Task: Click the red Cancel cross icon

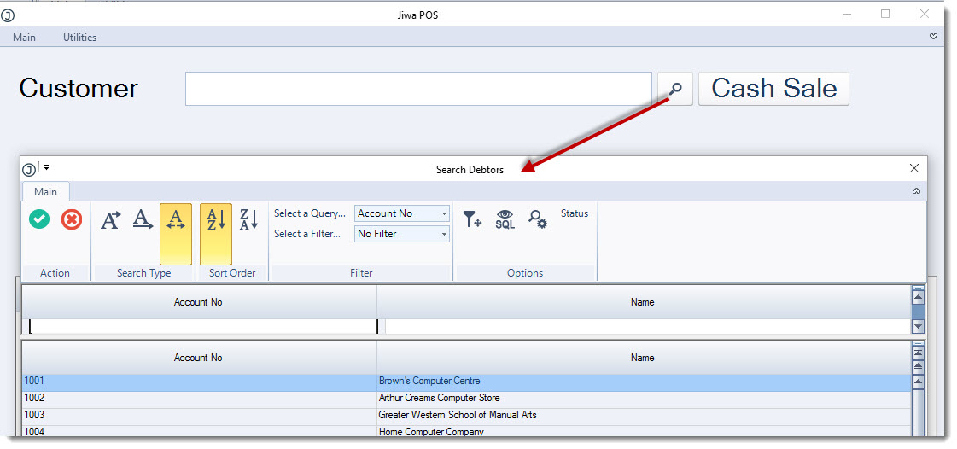Action: click(x=72, y=219)
